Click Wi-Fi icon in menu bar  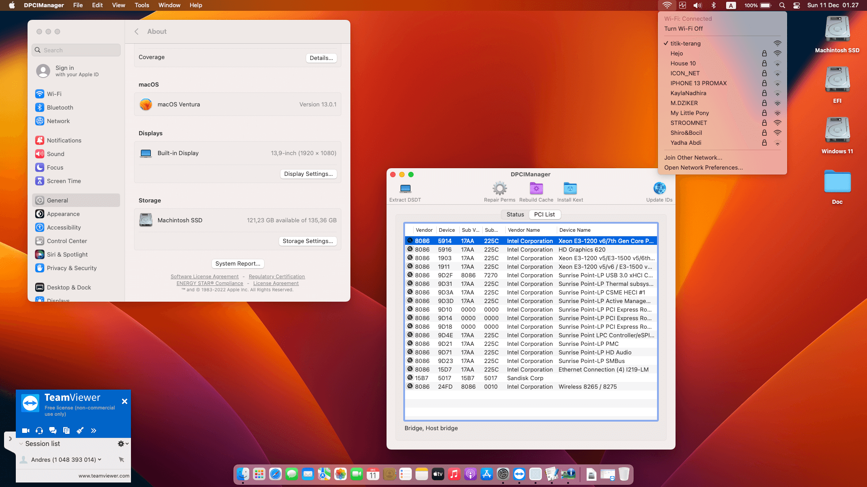click(667, 5)
